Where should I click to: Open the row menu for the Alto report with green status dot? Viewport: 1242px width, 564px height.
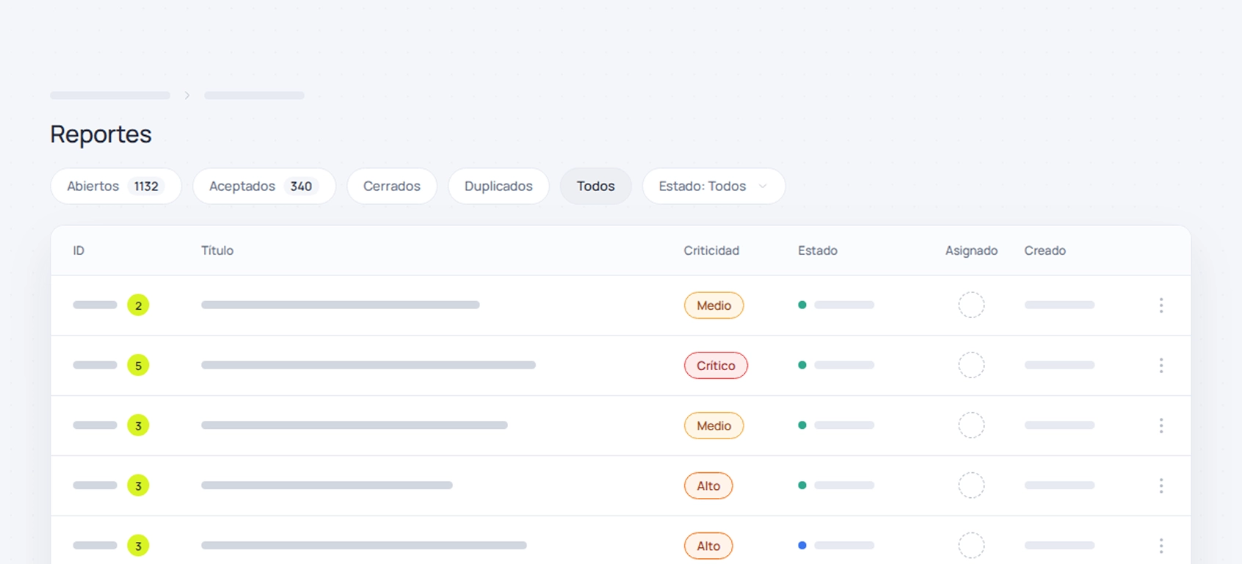coord(1161,485)
